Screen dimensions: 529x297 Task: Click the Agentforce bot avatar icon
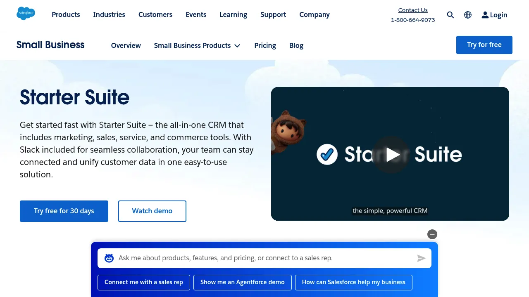109,258
